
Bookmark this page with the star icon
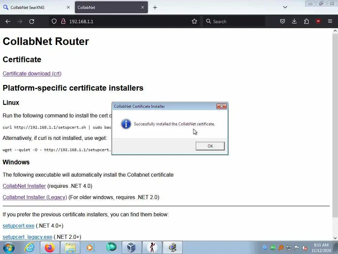[x=194, y=21]
